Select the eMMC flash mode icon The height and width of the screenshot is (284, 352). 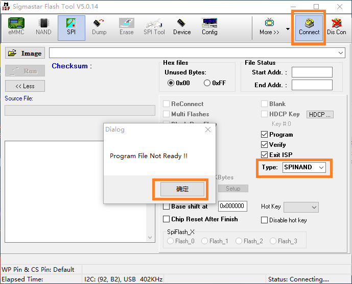(x=16, y=27)
